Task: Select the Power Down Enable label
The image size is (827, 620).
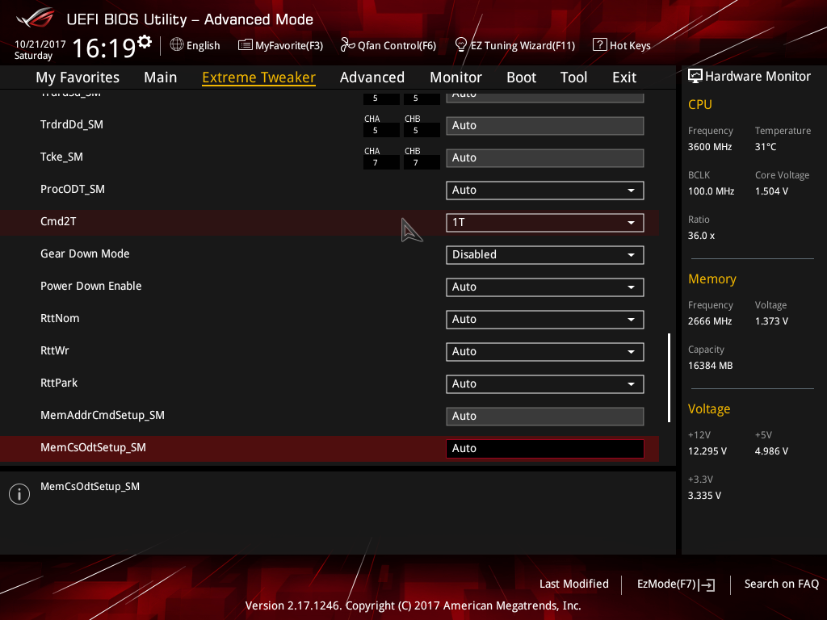Action: pos(91,286)
